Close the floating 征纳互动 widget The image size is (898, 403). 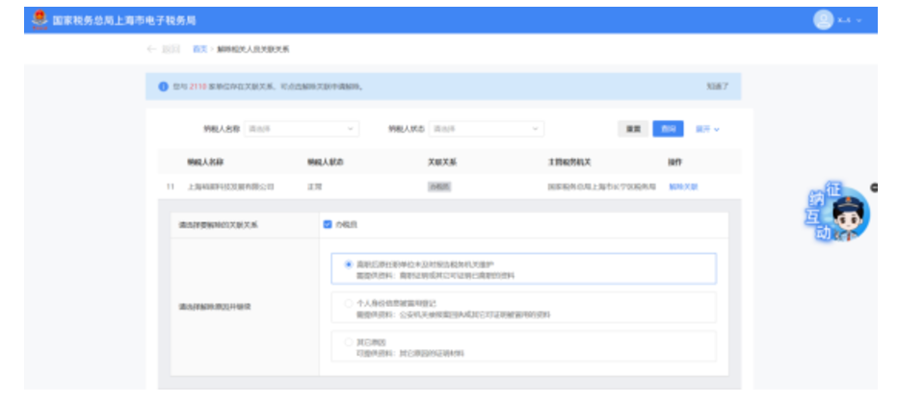click(874, 188)
